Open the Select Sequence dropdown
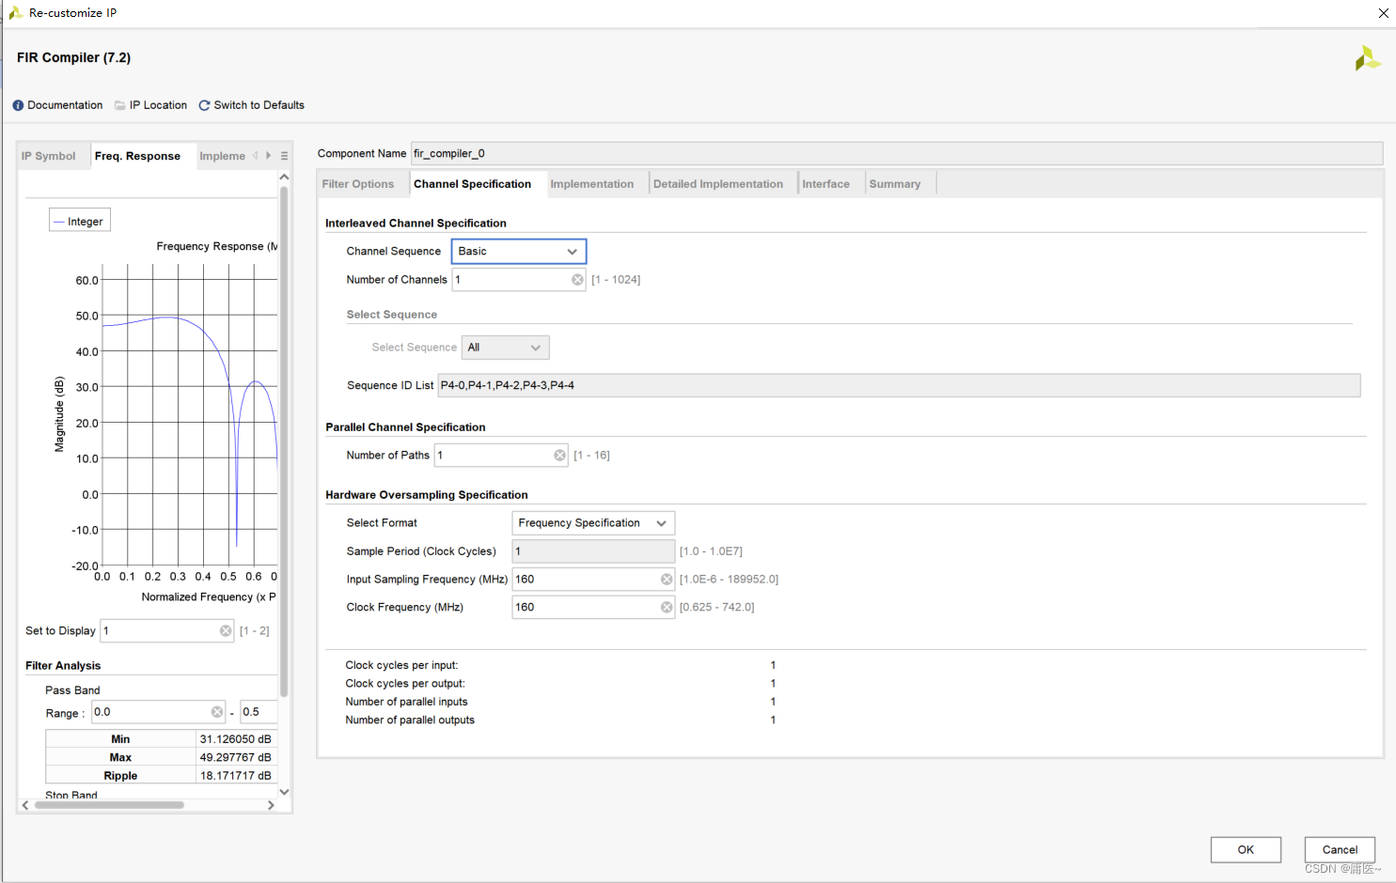The width and height of the screenshot is (1396, 883). click(505, 348)
